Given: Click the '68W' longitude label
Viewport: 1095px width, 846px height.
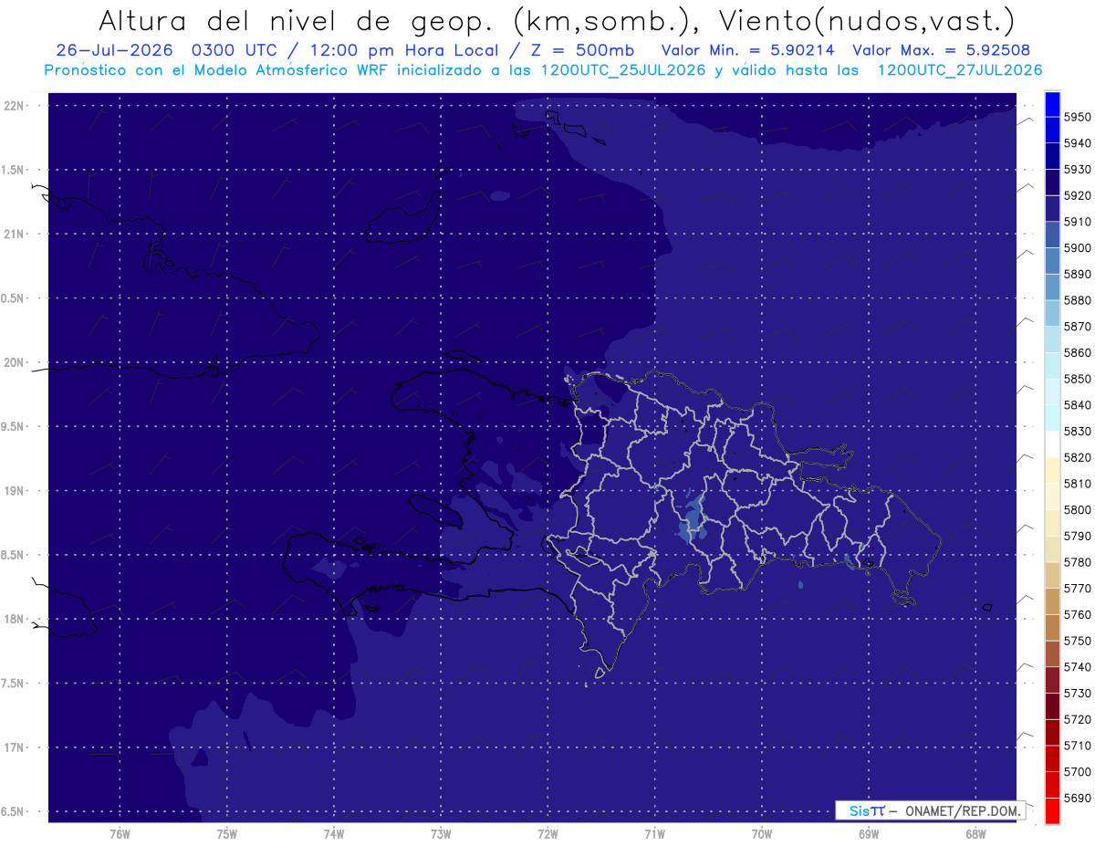Looking at the screenshot, I should [x=975, y=834].
